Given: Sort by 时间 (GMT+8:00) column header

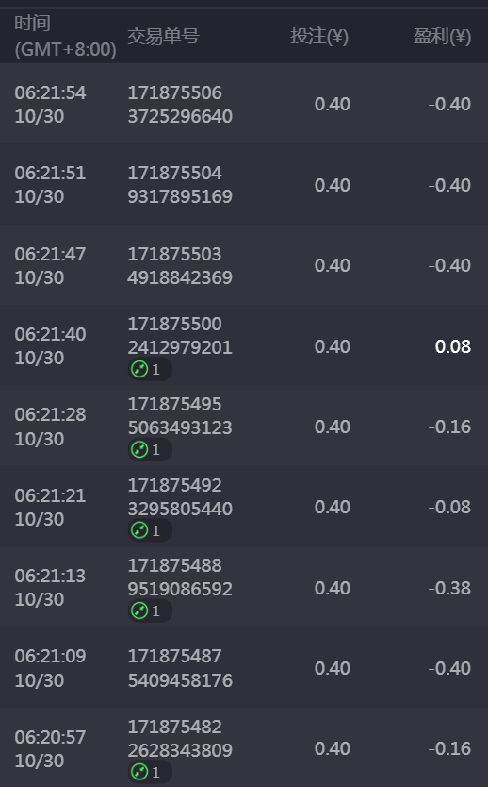Looking at the screenshot, I should pyautogui.click(x=65, y=36).
